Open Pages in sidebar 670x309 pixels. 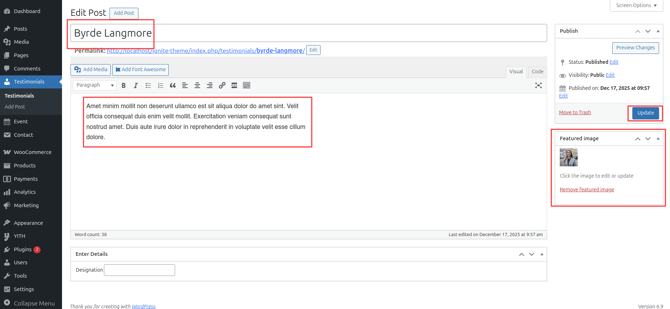point(31,55)
